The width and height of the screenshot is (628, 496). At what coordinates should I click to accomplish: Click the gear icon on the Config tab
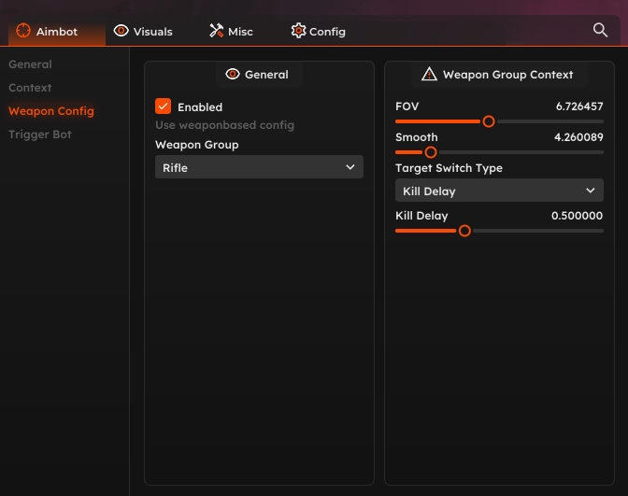[x=298, y=31]
